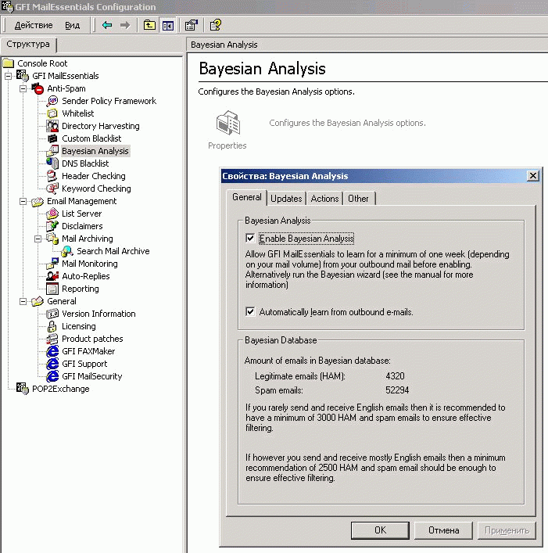The height and width of the screenshot is (553, 548).
Task: Click the Header Checking icon
Action: tap(52, 176)
